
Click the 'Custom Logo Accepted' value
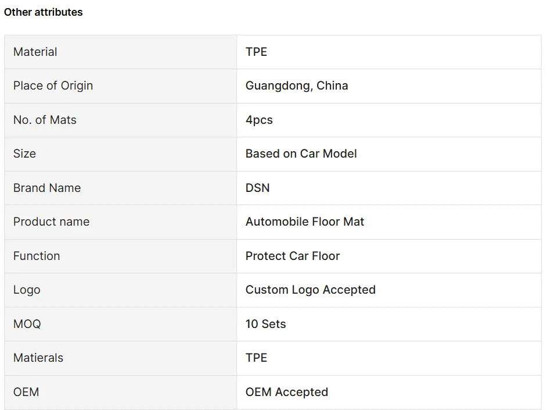[310, 290]
